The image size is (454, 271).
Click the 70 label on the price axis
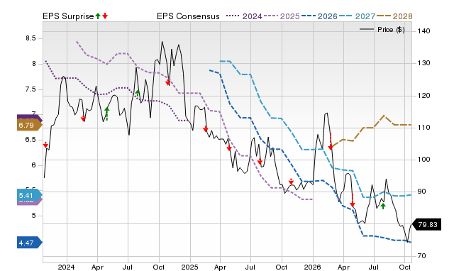[422, 255]
